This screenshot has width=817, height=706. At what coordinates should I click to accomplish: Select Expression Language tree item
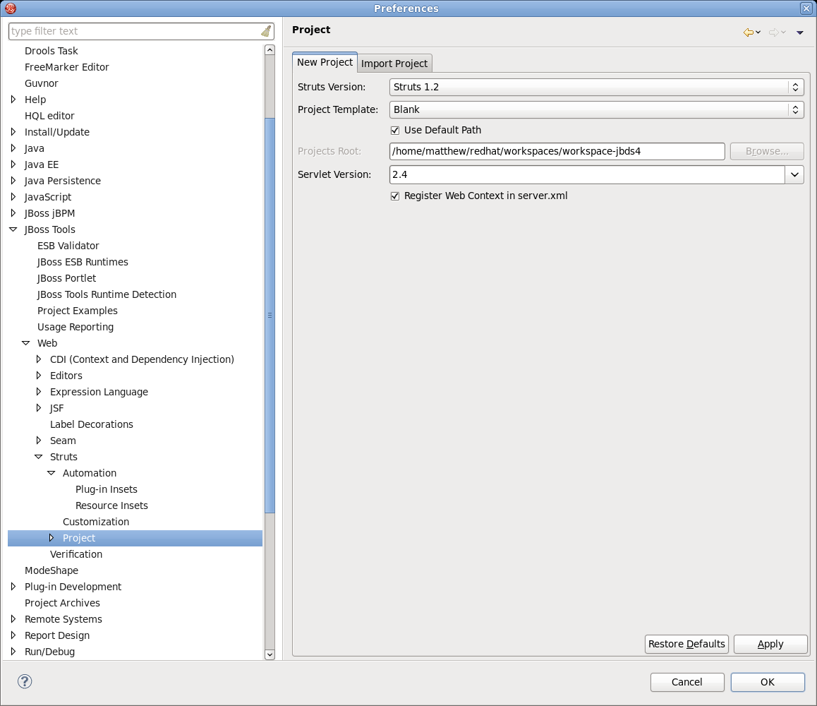coord(99,392)
